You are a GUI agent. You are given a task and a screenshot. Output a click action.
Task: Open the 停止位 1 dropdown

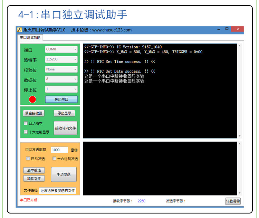pyautogui.click(x=61, y=89)
